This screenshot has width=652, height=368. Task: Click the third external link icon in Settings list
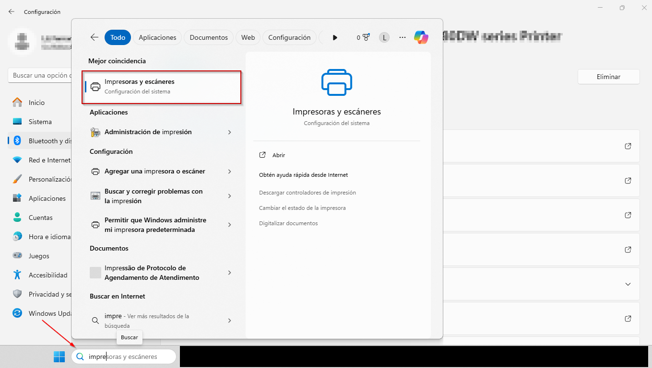tap(628, 215)
